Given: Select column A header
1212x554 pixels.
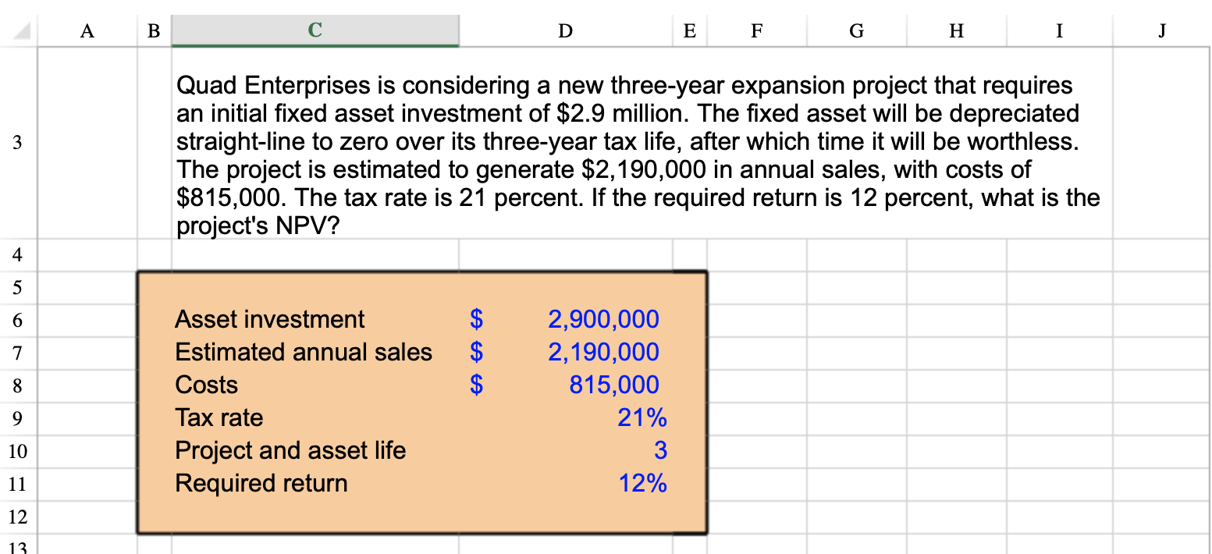Looking at the screenshot, I should coord(86,30).
